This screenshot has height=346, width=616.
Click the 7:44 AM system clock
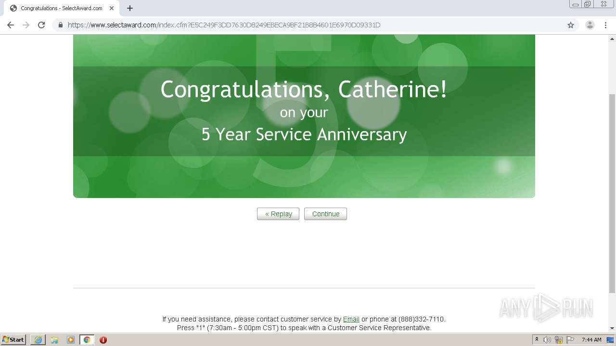pyautogui.click(x=591, y=340)
